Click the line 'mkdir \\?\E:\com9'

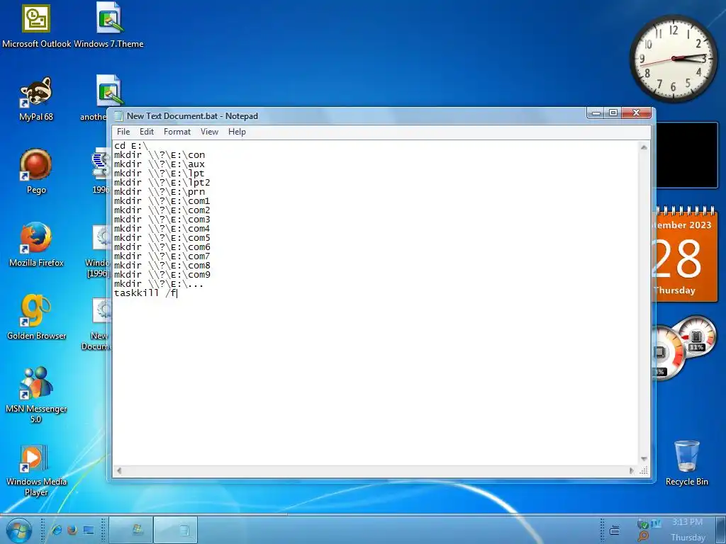[x=162, y=274]
